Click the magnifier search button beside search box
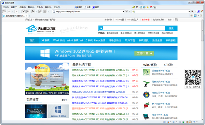The image size is (205, 125). [192, 11]
